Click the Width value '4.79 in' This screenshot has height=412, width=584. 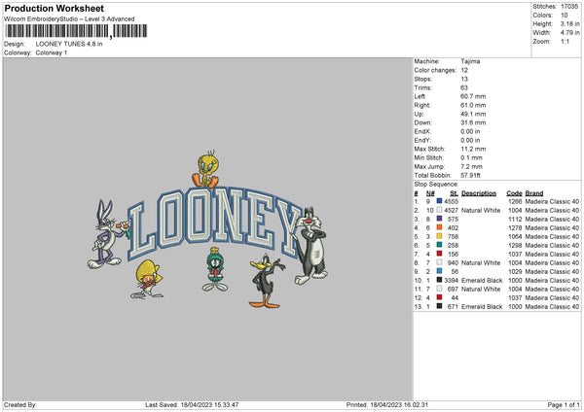tap(569, 33)
